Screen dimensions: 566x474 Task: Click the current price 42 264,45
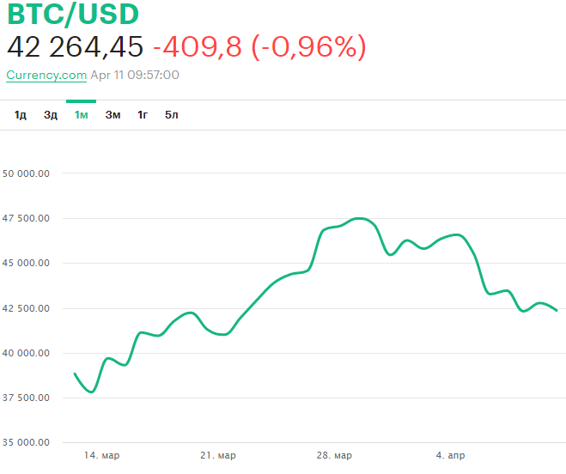pyautogui.click(x=75, y=47)
